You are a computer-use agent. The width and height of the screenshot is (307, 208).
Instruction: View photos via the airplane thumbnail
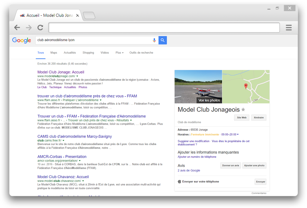pyautogui.click(x=198, y=87)
